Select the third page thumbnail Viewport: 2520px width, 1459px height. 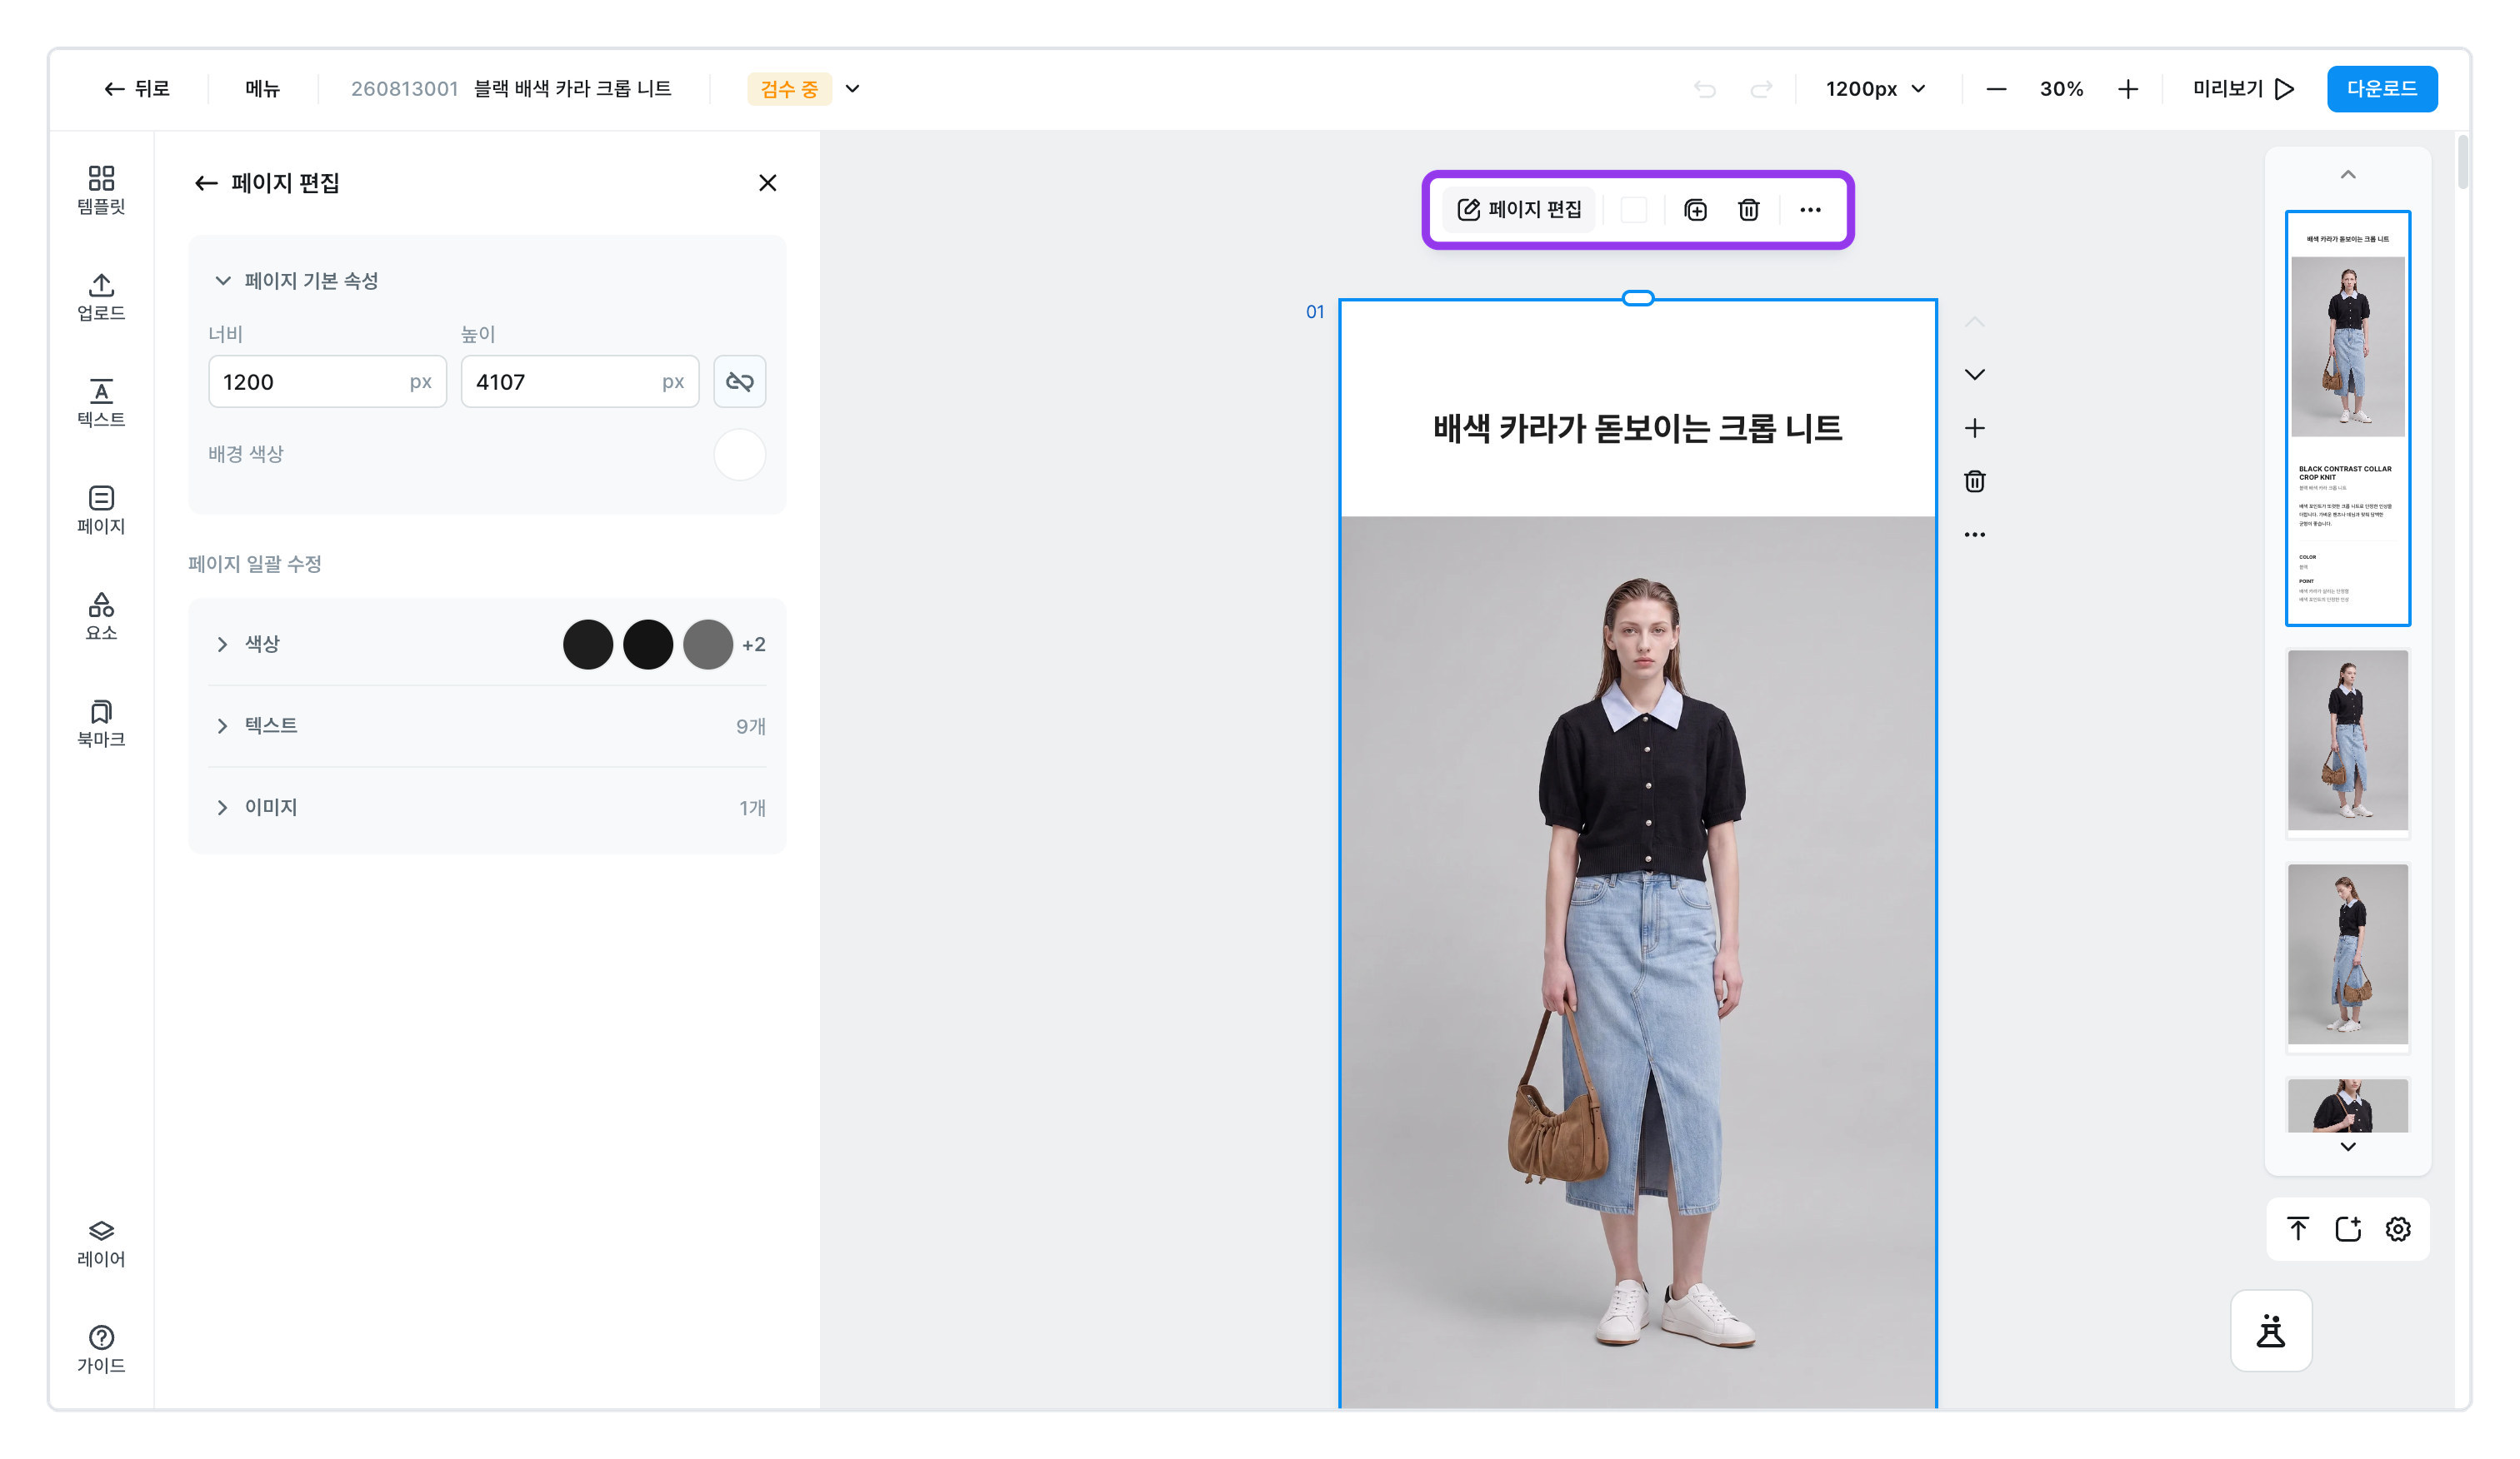click(x=2347, y=956)
